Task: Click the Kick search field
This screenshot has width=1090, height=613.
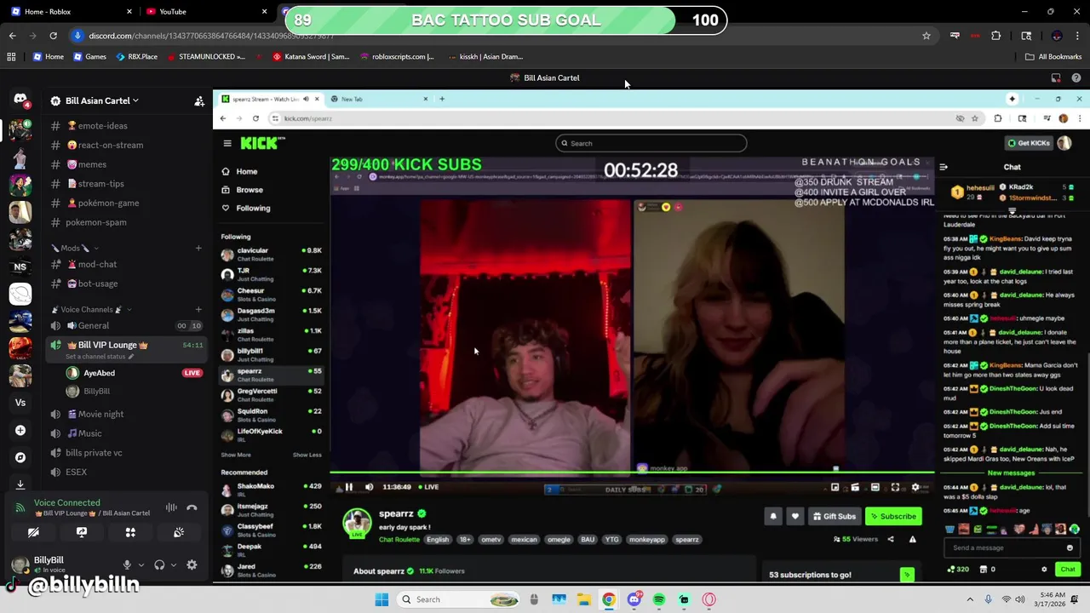Action: pyautogui.click(x=651, y=143)
